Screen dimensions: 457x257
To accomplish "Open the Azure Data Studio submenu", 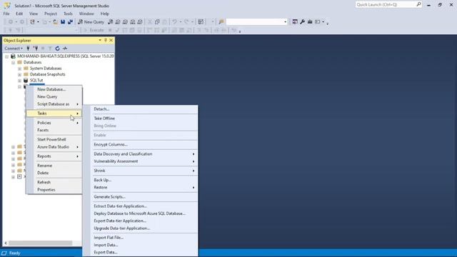I will coord(54,147).
